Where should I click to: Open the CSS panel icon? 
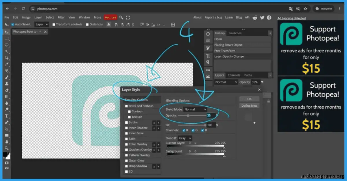tap(208, 70)
